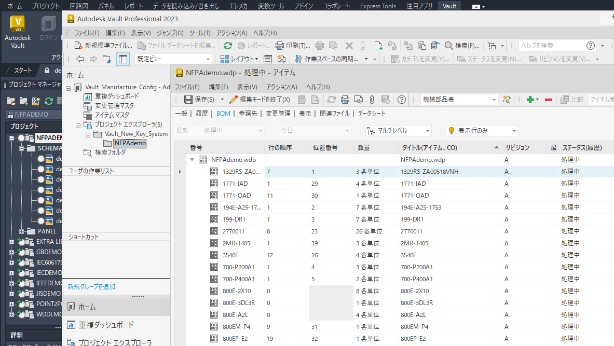Select アイテム マスタ in the tree
This screenshot has height=346, width=614.
click(112, 115)
